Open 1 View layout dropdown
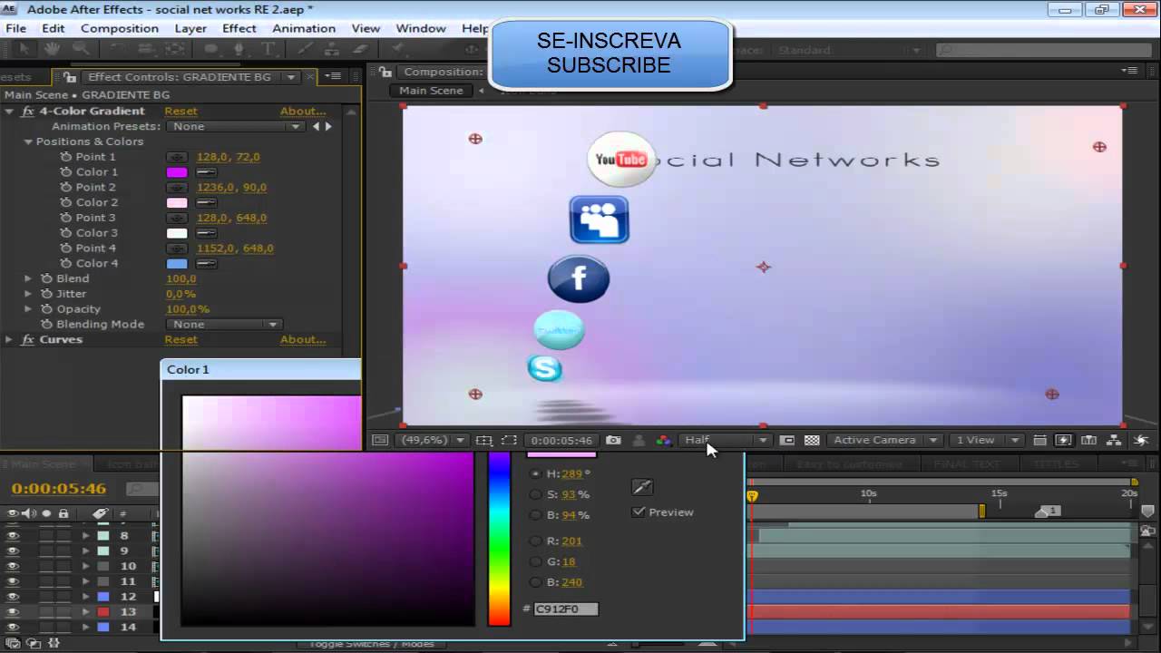Screen dimensions: 1161x653 click(986, 440)
